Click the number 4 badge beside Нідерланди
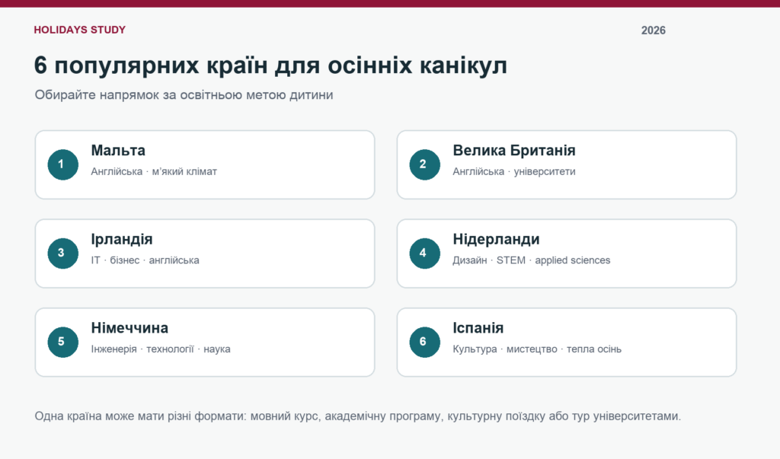780x459 pixels. click(x=424, y=253)
